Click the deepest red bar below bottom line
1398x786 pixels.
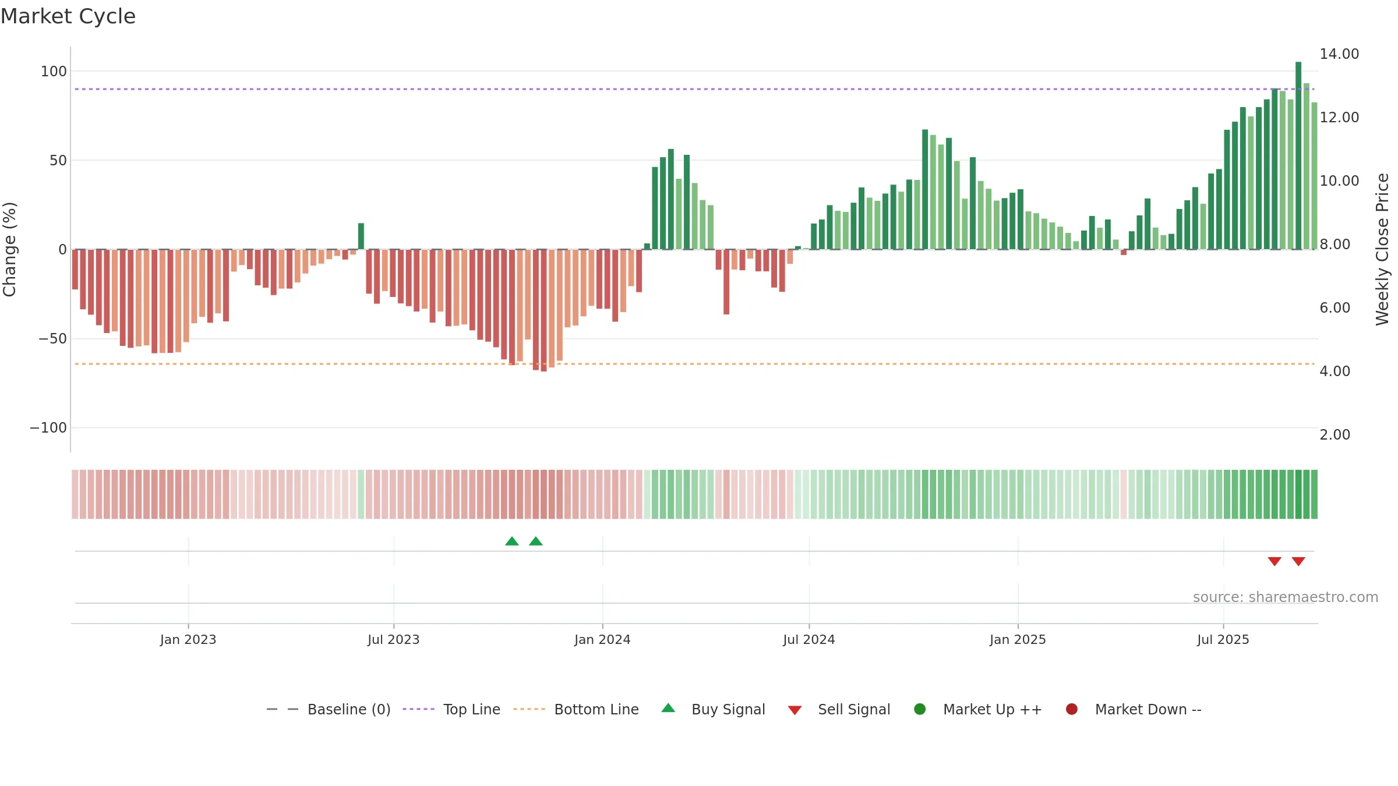pos(543,310)
